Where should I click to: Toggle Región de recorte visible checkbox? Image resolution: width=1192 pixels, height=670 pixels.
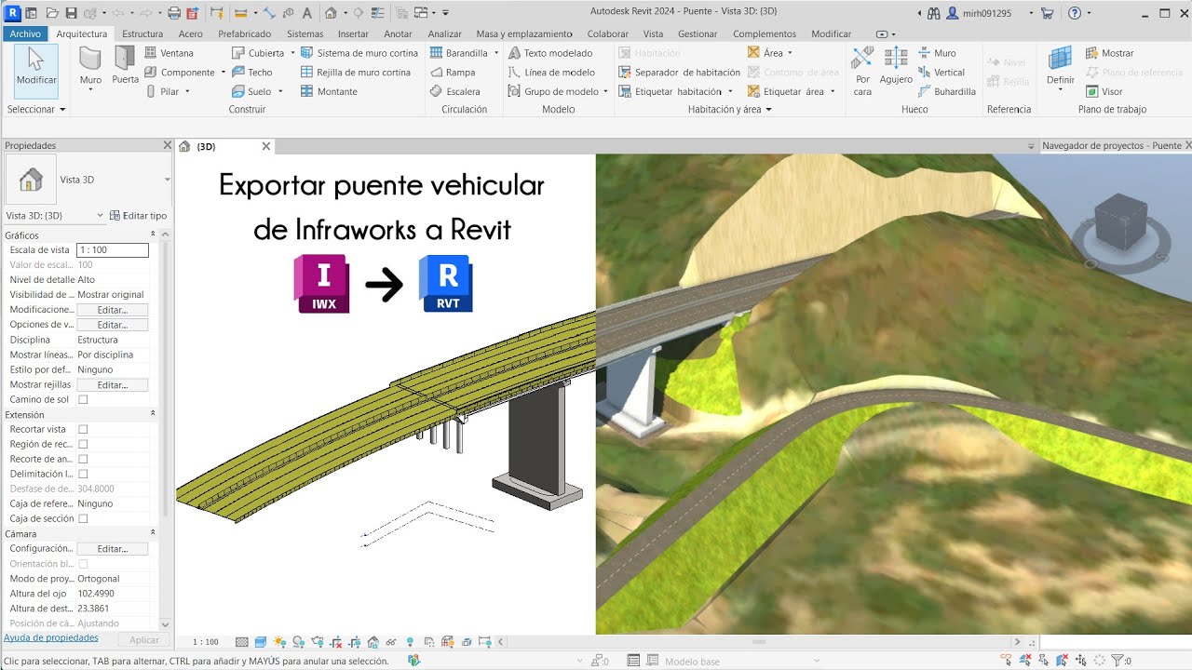tap(83, 444)
